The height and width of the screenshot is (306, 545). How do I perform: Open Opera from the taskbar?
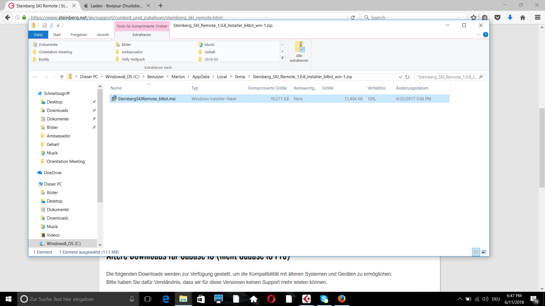click(x=271, y=299)
